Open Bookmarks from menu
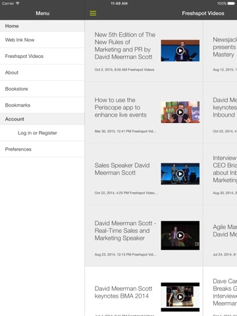Viewport: 237px width, 316px height. (x=42, y=105)
